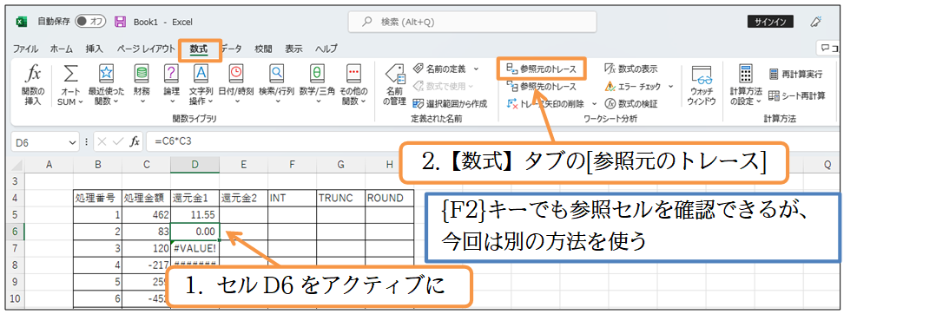
Task: Click 数式の検証
Action: (630, 104)
